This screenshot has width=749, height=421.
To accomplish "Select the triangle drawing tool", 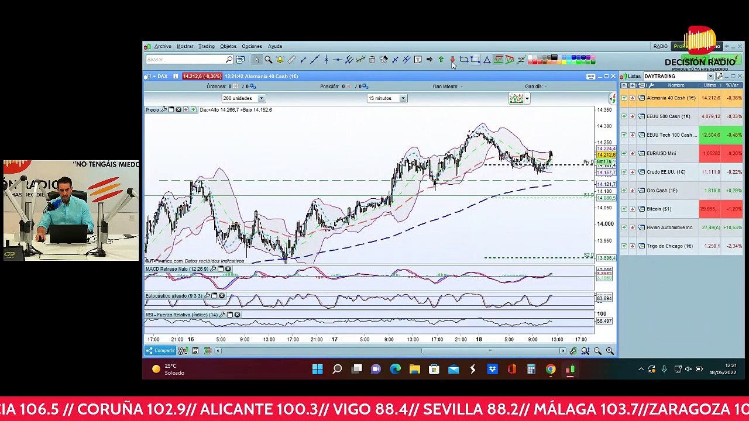I will [x=487, y=60].
